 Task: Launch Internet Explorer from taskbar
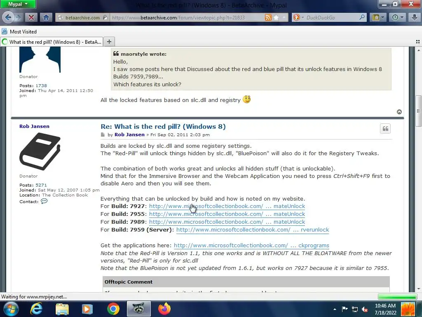(36, 309)
